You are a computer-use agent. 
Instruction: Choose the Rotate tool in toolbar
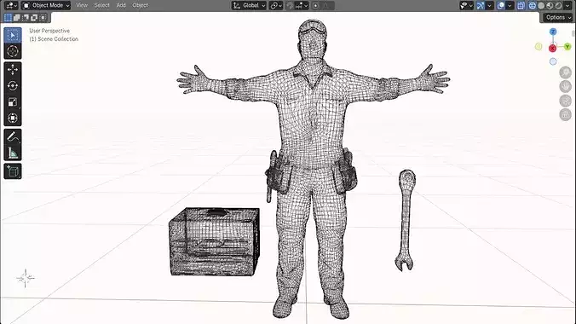coord(13,85)
